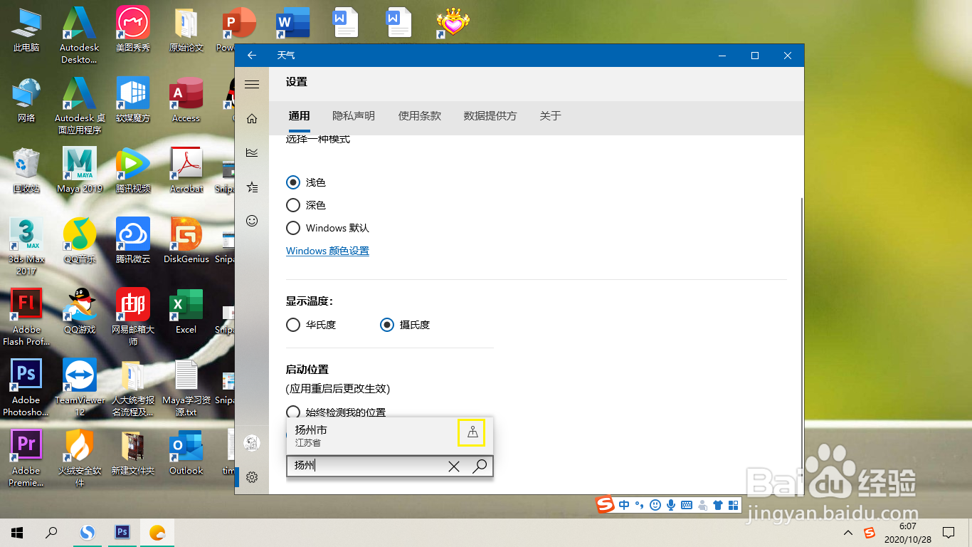Pin 扬州市 using the location marker icon
972x547 pixels.
[471, 432]
